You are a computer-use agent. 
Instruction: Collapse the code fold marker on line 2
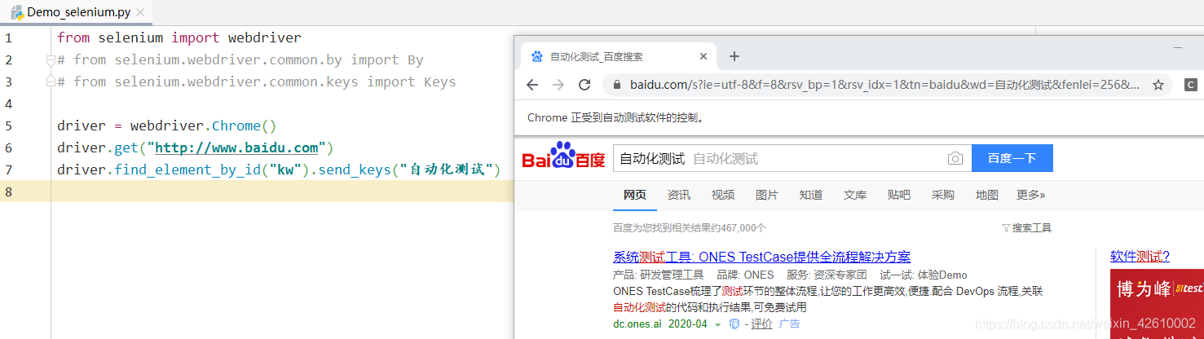[51, 59]
